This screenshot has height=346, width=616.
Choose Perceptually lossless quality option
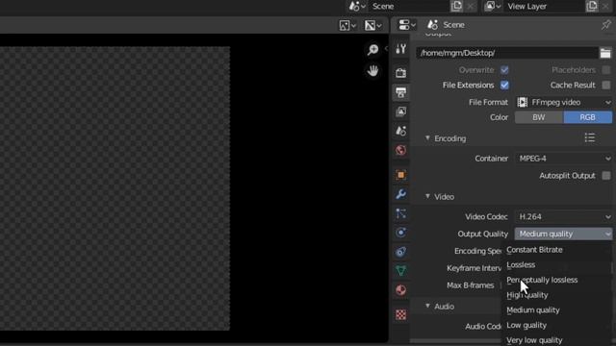(x=557, y=280)
